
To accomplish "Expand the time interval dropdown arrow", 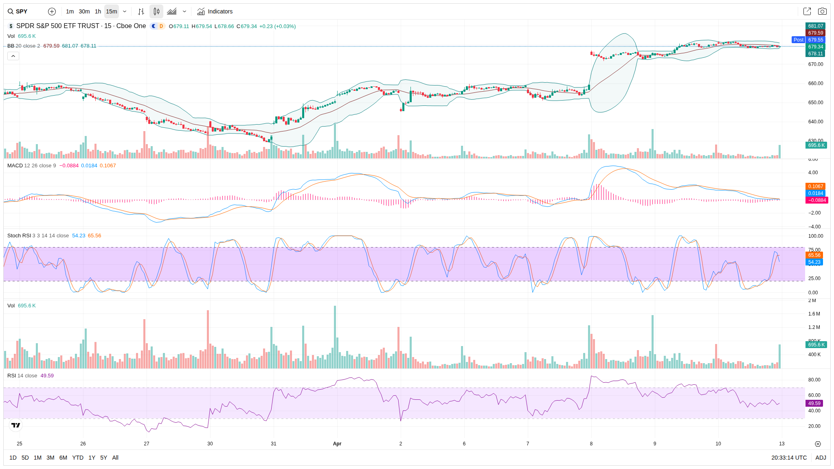I will [x=125, y=11].
